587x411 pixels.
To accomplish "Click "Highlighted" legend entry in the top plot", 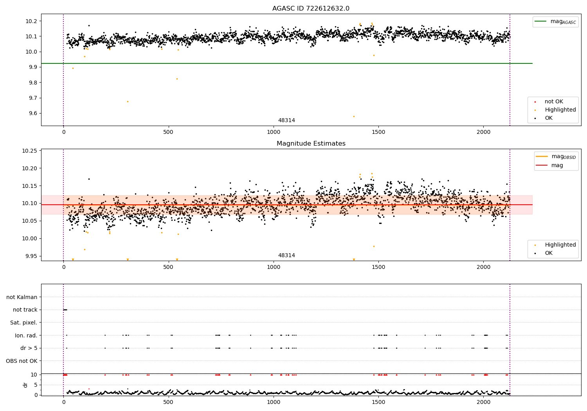I will 560,110.
